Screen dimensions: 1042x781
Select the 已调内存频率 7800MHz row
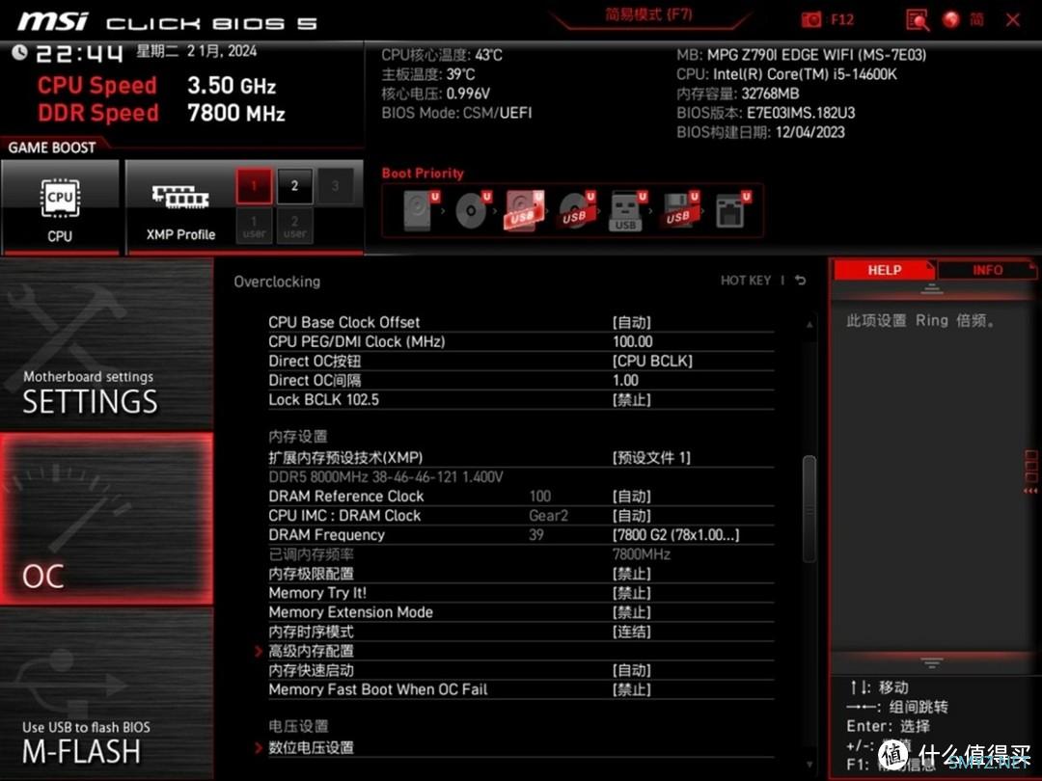pyautogui.click(x=521, y=553)
